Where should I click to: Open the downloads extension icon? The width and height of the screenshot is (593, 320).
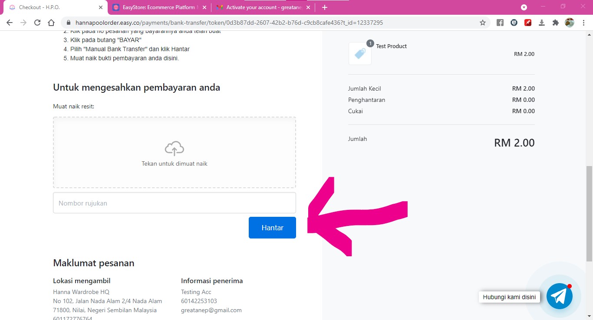[x=541, y=23]
